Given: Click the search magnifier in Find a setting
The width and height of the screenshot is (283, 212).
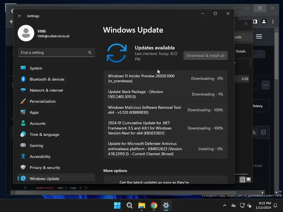Looking at the screenshot, I should tap(90, 52).
